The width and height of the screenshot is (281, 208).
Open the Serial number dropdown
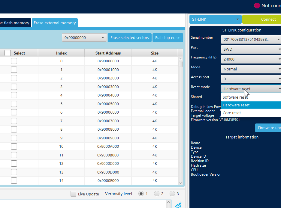(251, 39)
